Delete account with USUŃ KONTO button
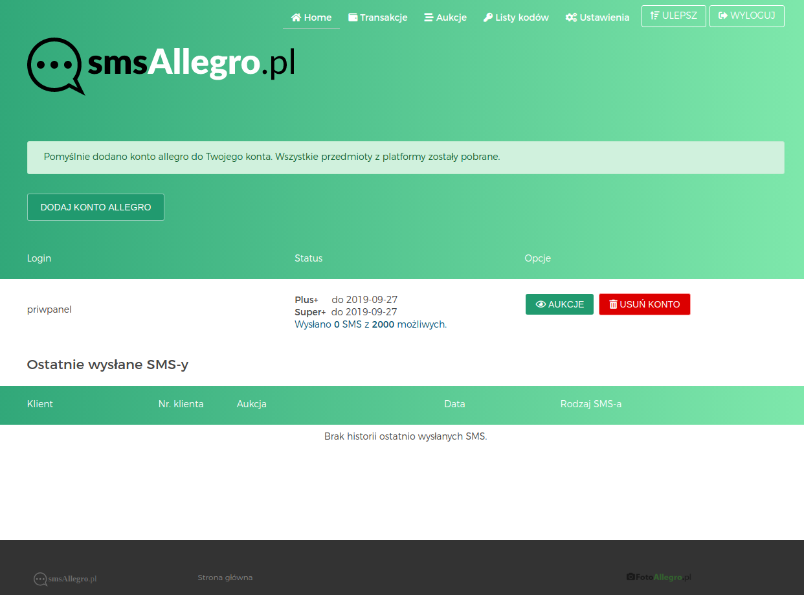This screenshot has width=804, height=595. pyautogui.click(x=645, y=304)
